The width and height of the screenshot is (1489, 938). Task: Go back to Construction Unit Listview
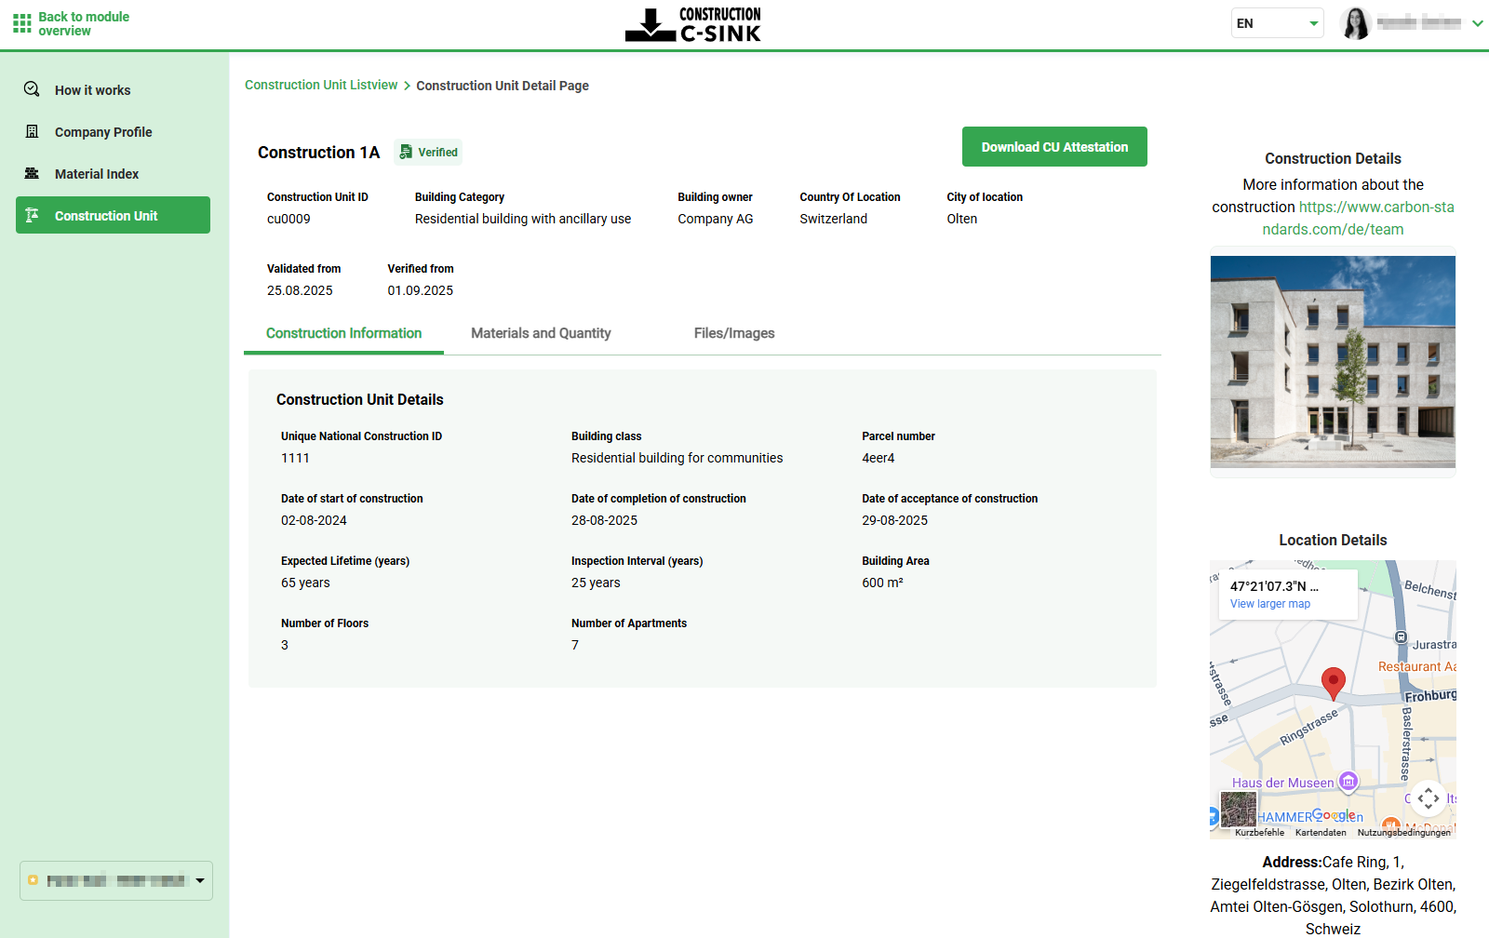pyautogui.click(x=321, y=85)
